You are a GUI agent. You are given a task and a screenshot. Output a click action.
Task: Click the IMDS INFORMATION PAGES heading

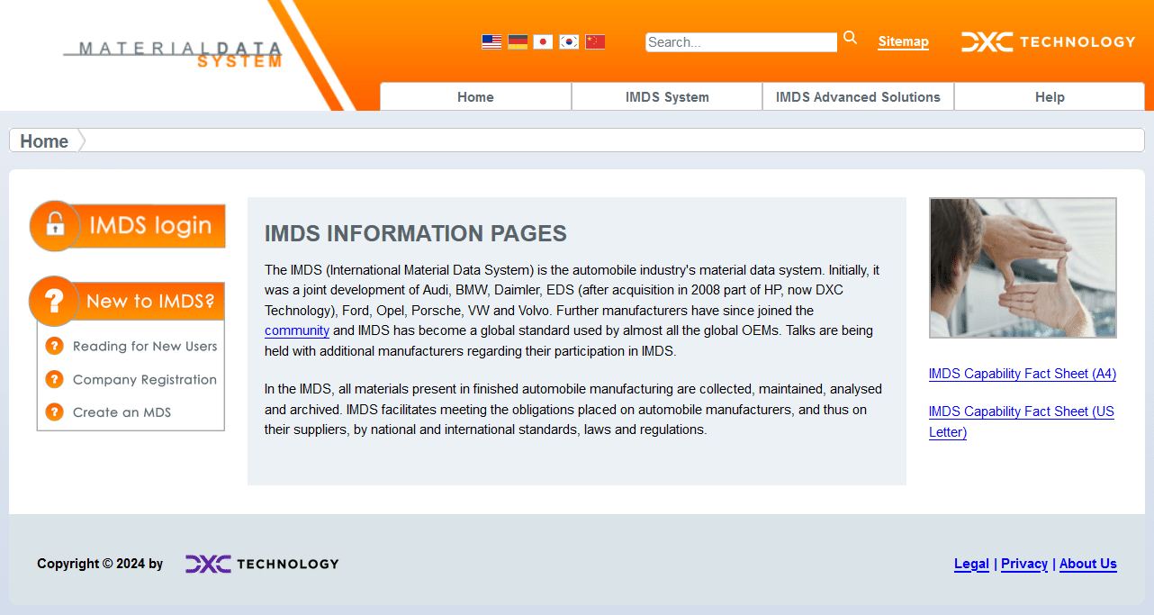coord(416,234)
